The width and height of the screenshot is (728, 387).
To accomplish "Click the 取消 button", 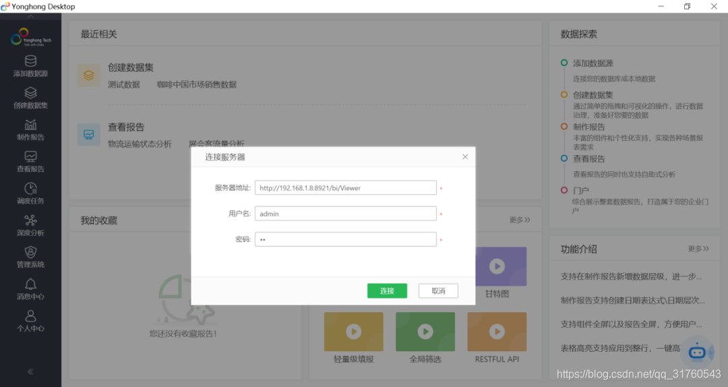I will (438, 291).
